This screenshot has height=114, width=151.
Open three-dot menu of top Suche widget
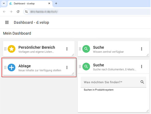(142, 49)
